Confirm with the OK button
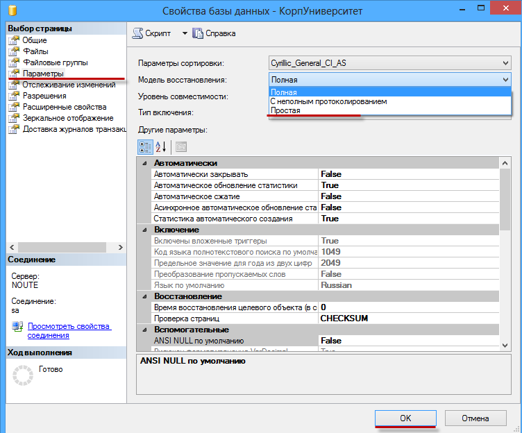 click(x=405, y=418)
